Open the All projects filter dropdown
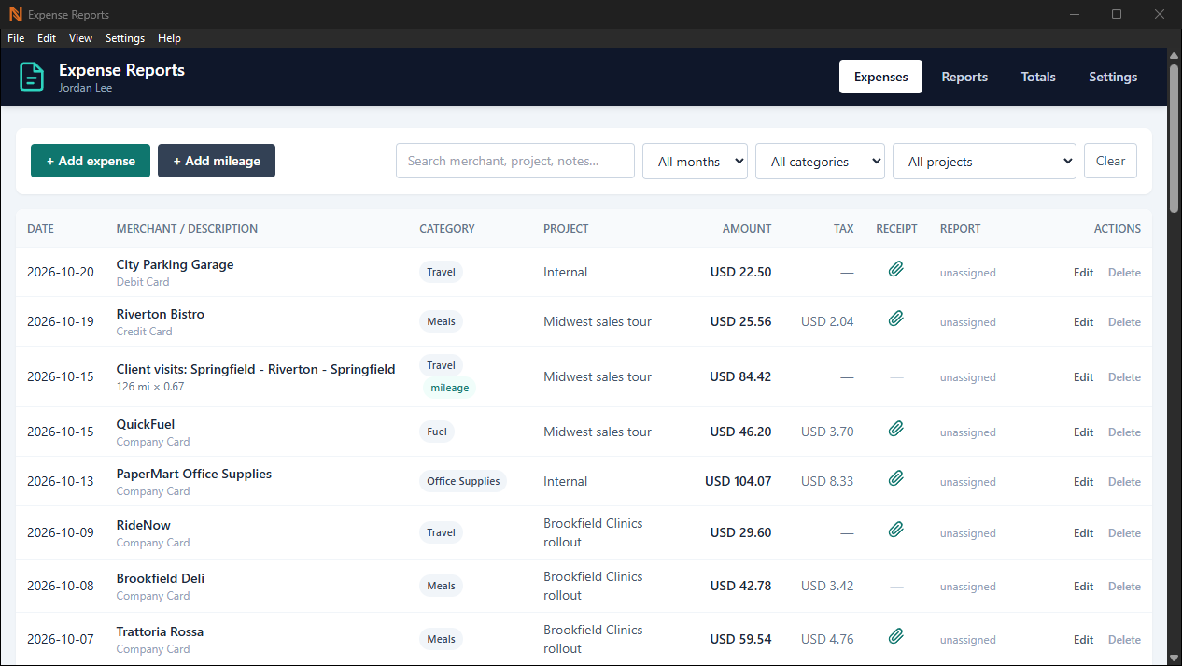 pos(984,161)
